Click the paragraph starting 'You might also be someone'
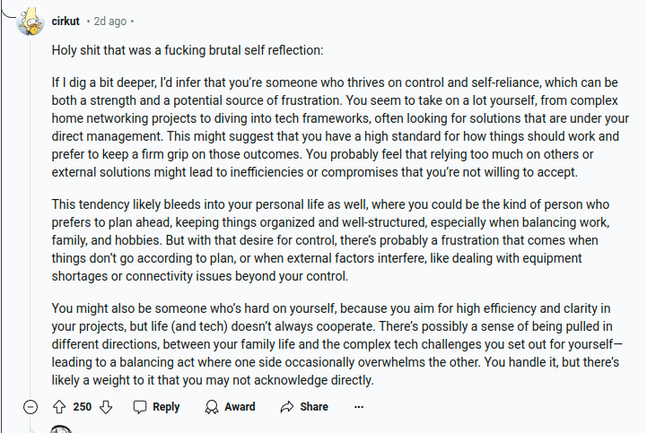Screen dimensions: 647x433 click(x=337, y=344)
